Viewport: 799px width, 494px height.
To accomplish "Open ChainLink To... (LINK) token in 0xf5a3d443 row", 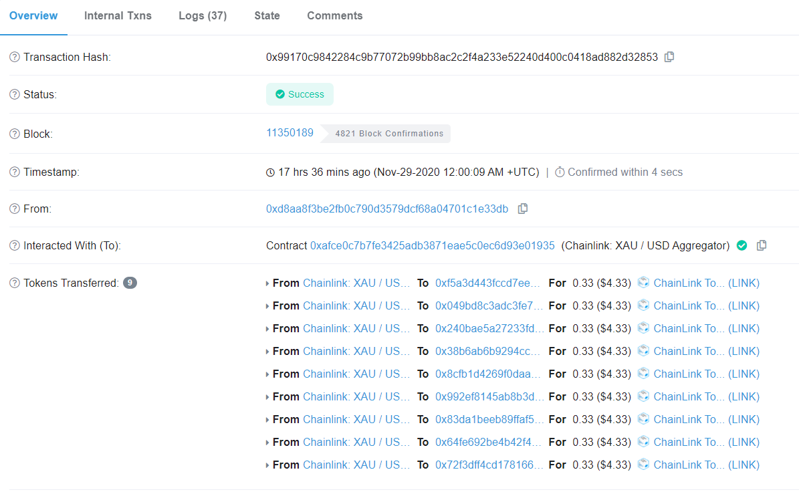I will pyautogui.click(x=706, y=283).
